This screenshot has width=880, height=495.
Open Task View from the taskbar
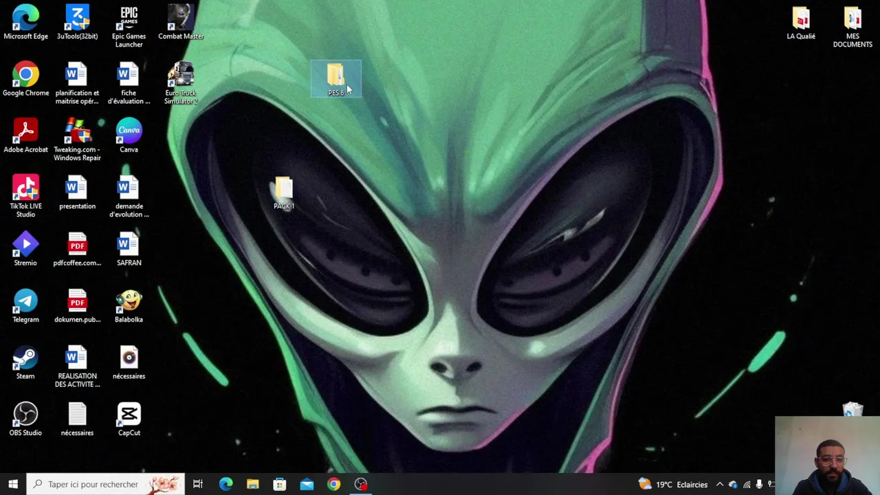pyautogui.click(x=198, y=484)
